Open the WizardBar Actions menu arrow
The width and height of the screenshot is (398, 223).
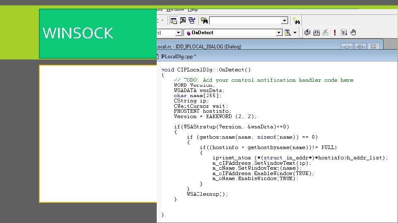pyautogui.click(x=295, y=33)
